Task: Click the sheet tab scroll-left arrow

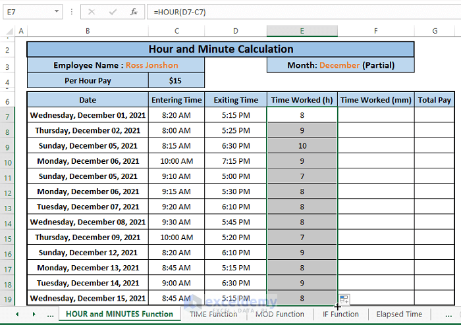Action: click(17, 314)
